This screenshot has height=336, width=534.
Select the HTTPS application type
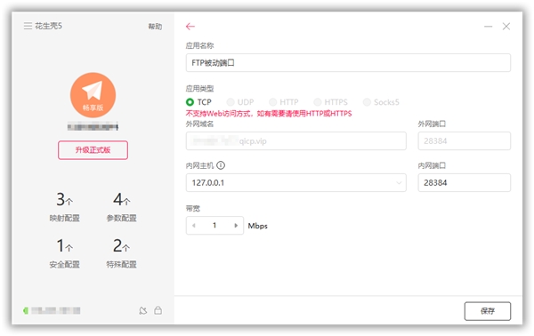click(331, 102)
